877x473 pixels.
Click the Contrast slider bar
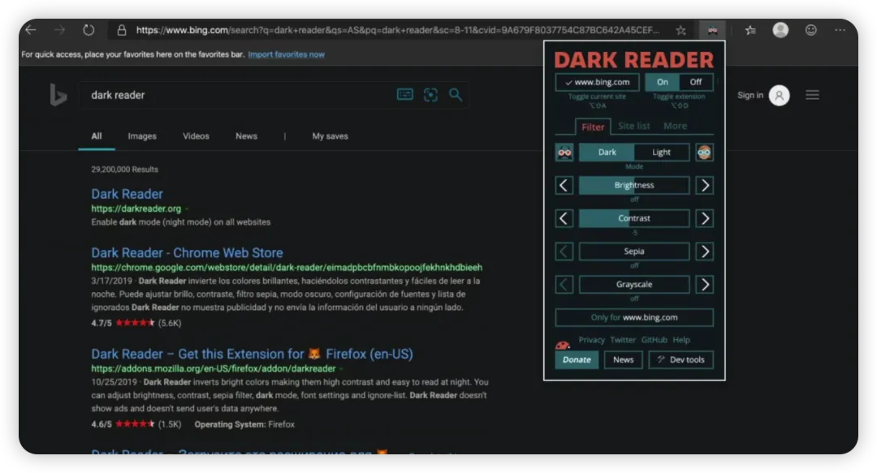[x=634, y=218]
